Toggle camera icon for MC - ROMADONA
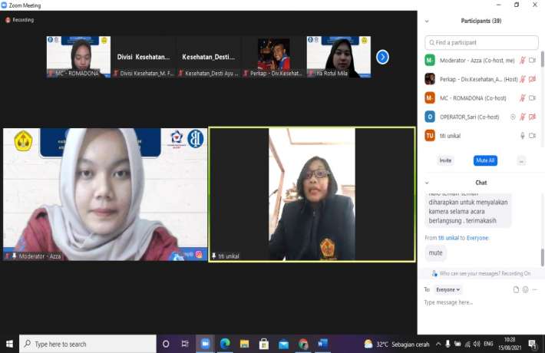Viewport: 545px width, 353px height. 533,97
